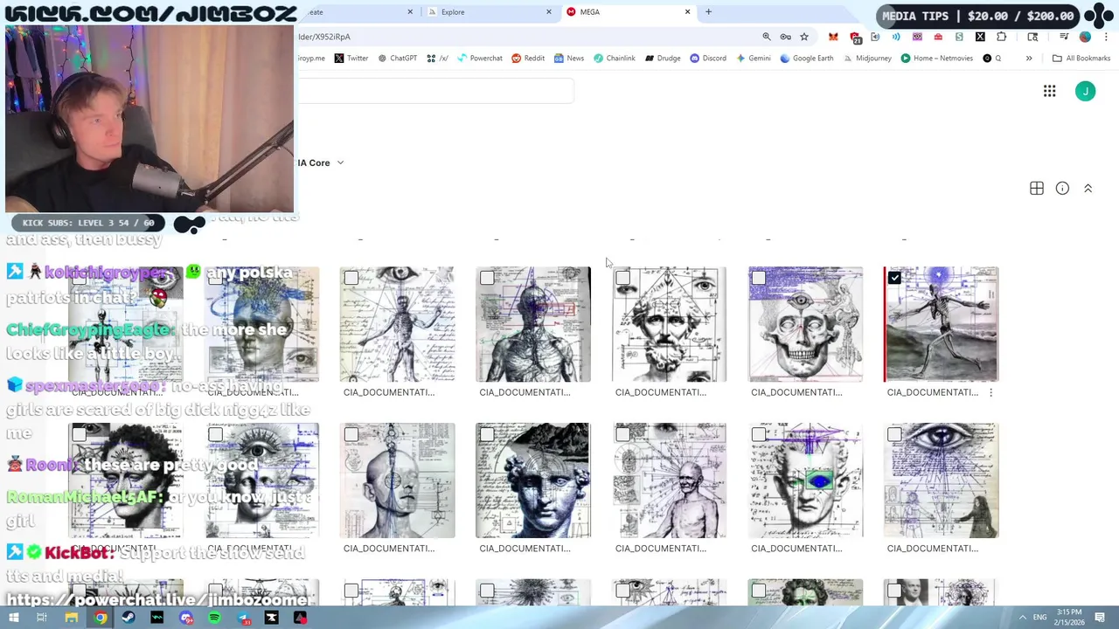
Task: Click the password key icon in address bar
Action: (x=785, y=37)
